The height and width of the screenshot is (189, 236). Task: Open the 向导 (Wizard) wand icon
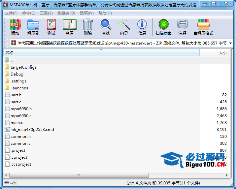click(124, 26)
